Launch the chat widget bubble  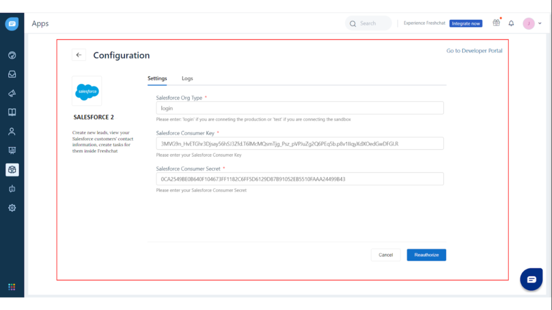[531, 279]
